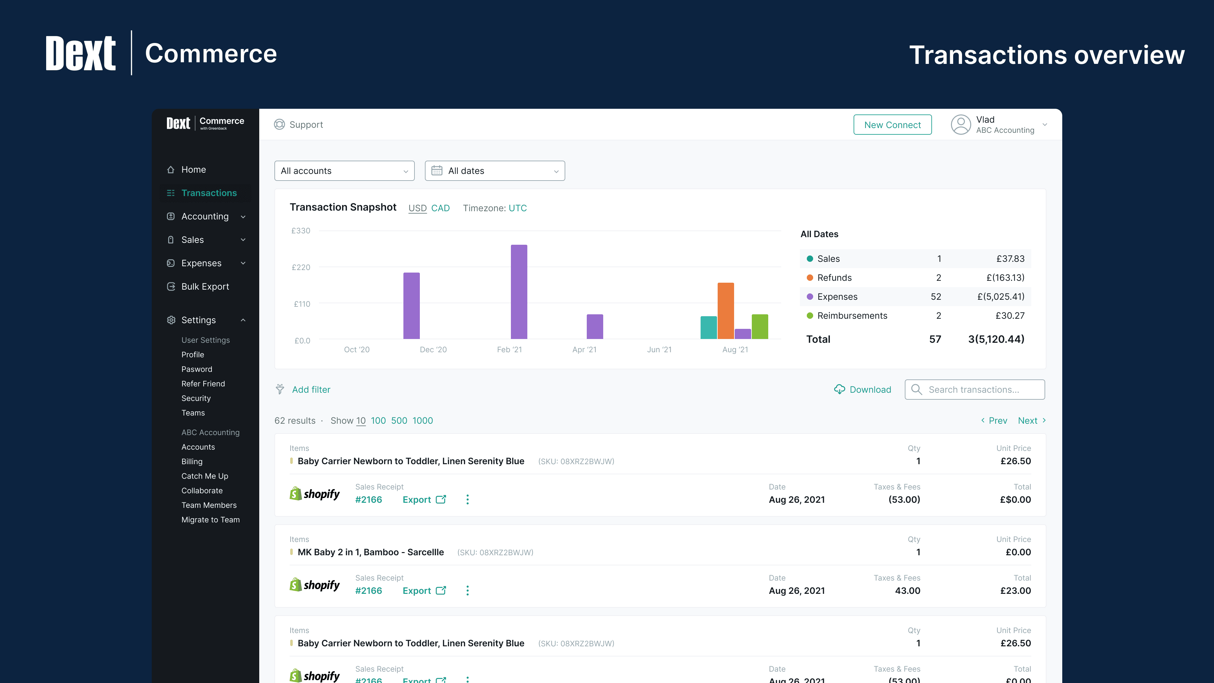Screen dimensions: 1214x683
Task: Click the Bulk Export icon
Action: tap(171, 286)
